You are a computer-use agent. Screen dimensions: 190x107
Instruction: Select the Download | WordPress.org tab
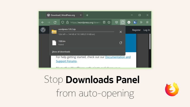65,15
